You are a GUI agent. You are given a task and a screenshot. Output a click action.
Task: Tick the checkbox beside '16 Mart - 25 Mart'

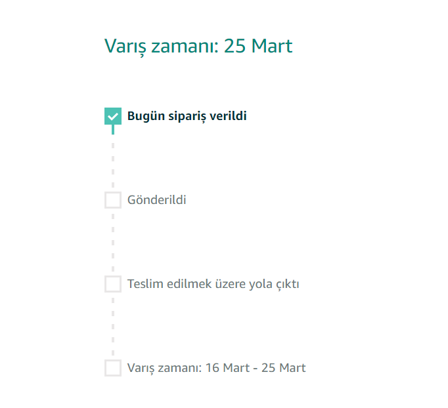click(x=113, y=368)
